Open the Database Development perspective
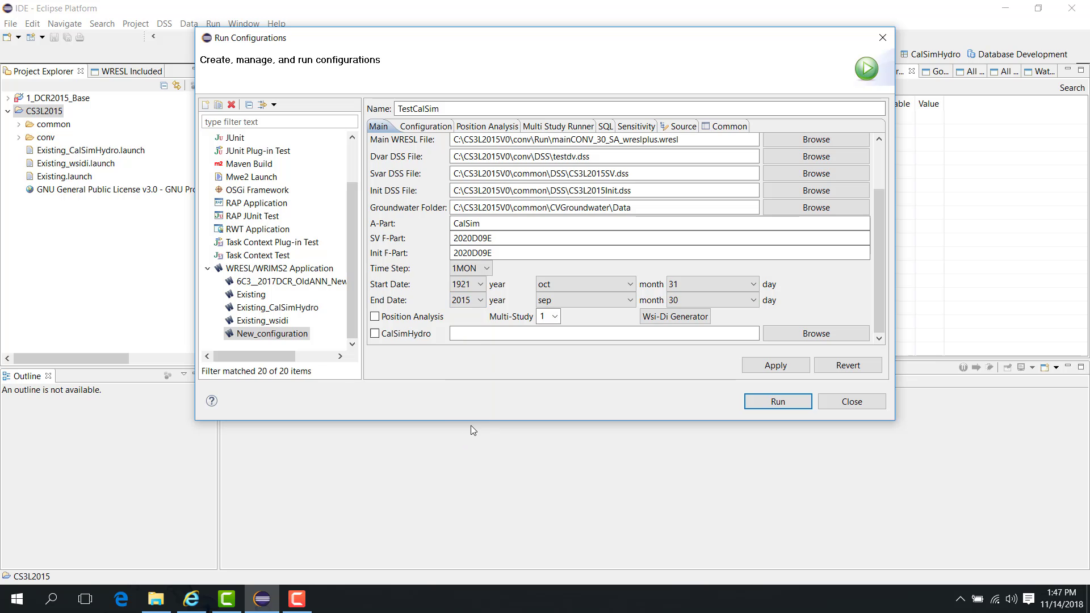Image resolution: width=1090 pixels, height=613 pixels. tap(1017, 54)
